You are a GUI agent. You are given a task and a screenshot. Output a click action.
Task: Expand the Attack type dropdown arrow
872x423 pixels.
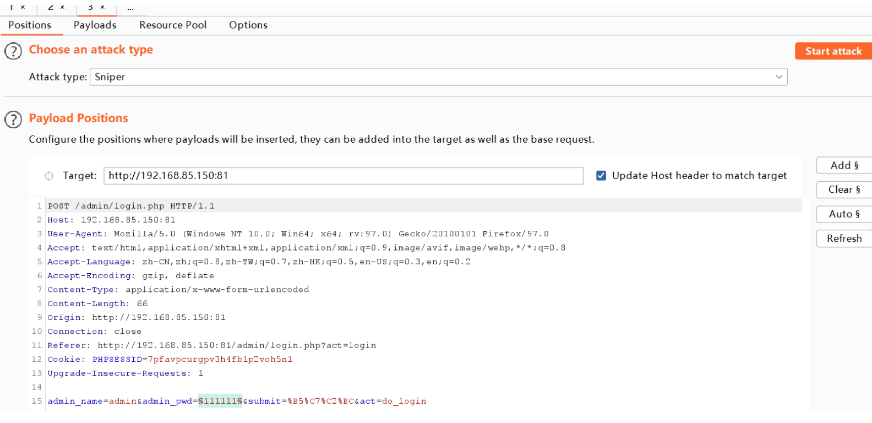tap(779, 77)
